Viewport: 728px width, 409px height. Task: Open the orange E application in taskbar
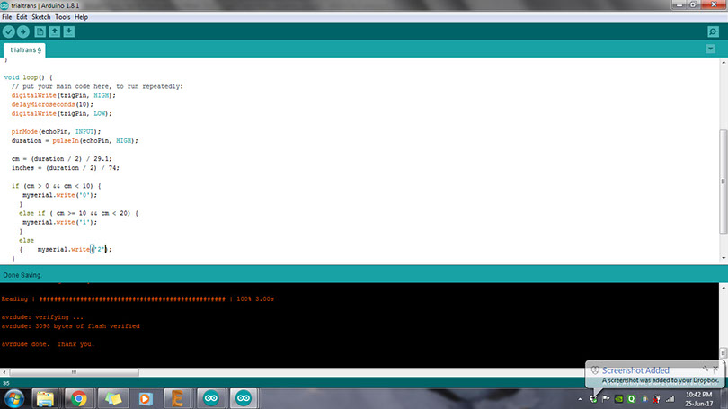177,399
